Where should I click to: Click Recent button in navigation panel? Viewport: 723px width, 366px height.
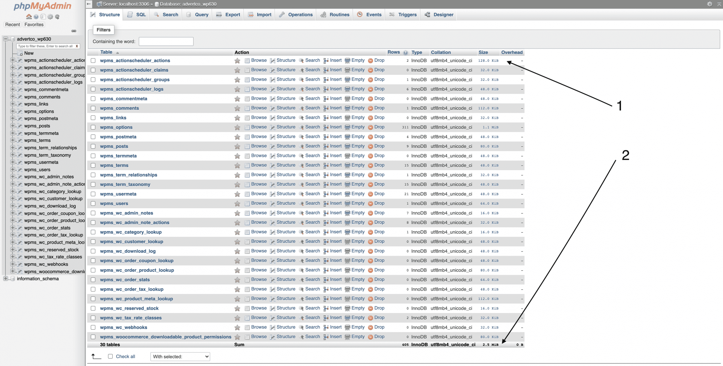(12, 25)
